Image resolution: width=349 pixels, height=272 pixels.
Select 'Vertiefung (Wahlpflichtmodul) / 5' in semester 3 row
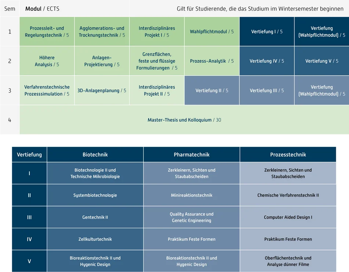pyautogui.click(x=321, y=90)
